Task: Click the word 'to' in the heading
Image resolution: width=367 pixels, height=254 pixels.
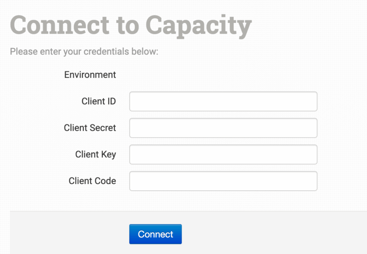Action: click(x=127, y=26)
